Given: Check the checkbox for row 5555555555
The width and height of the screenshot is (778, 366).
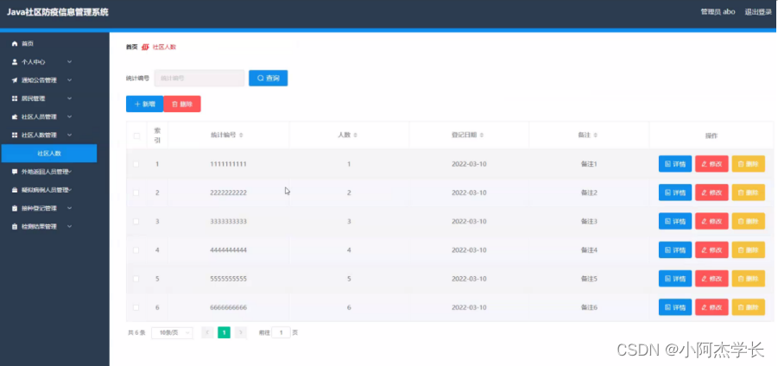Looking at the screenshot, I should (x=136, y=279).
